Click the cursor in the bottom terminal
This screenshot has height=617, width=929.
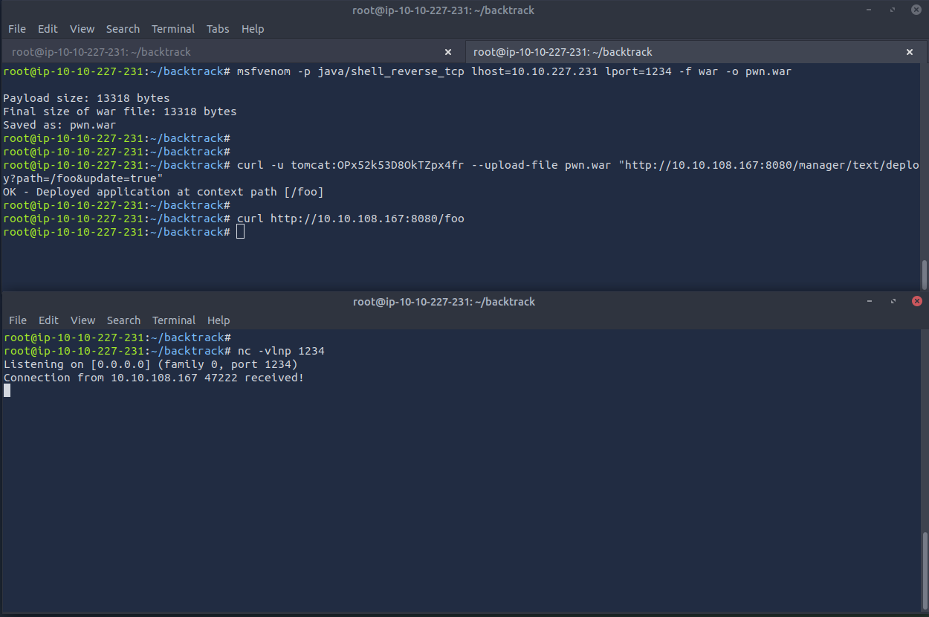(7, 390)
